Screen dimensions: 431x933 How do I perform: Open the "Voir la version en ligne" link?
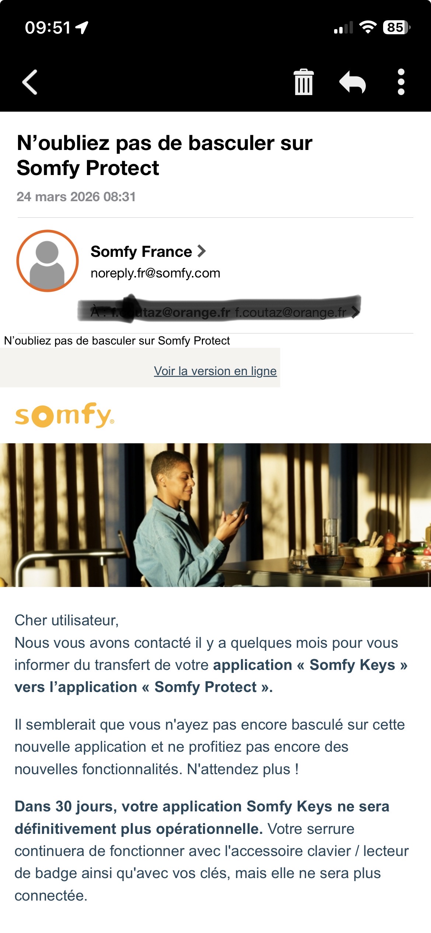215,371
